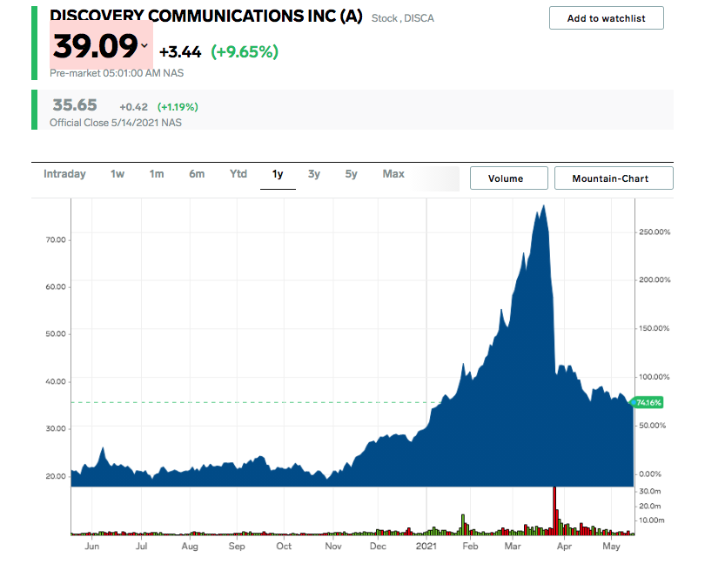The image size is (725, 564).
Task: Click the Nov month label
Action: coord(332,547)
